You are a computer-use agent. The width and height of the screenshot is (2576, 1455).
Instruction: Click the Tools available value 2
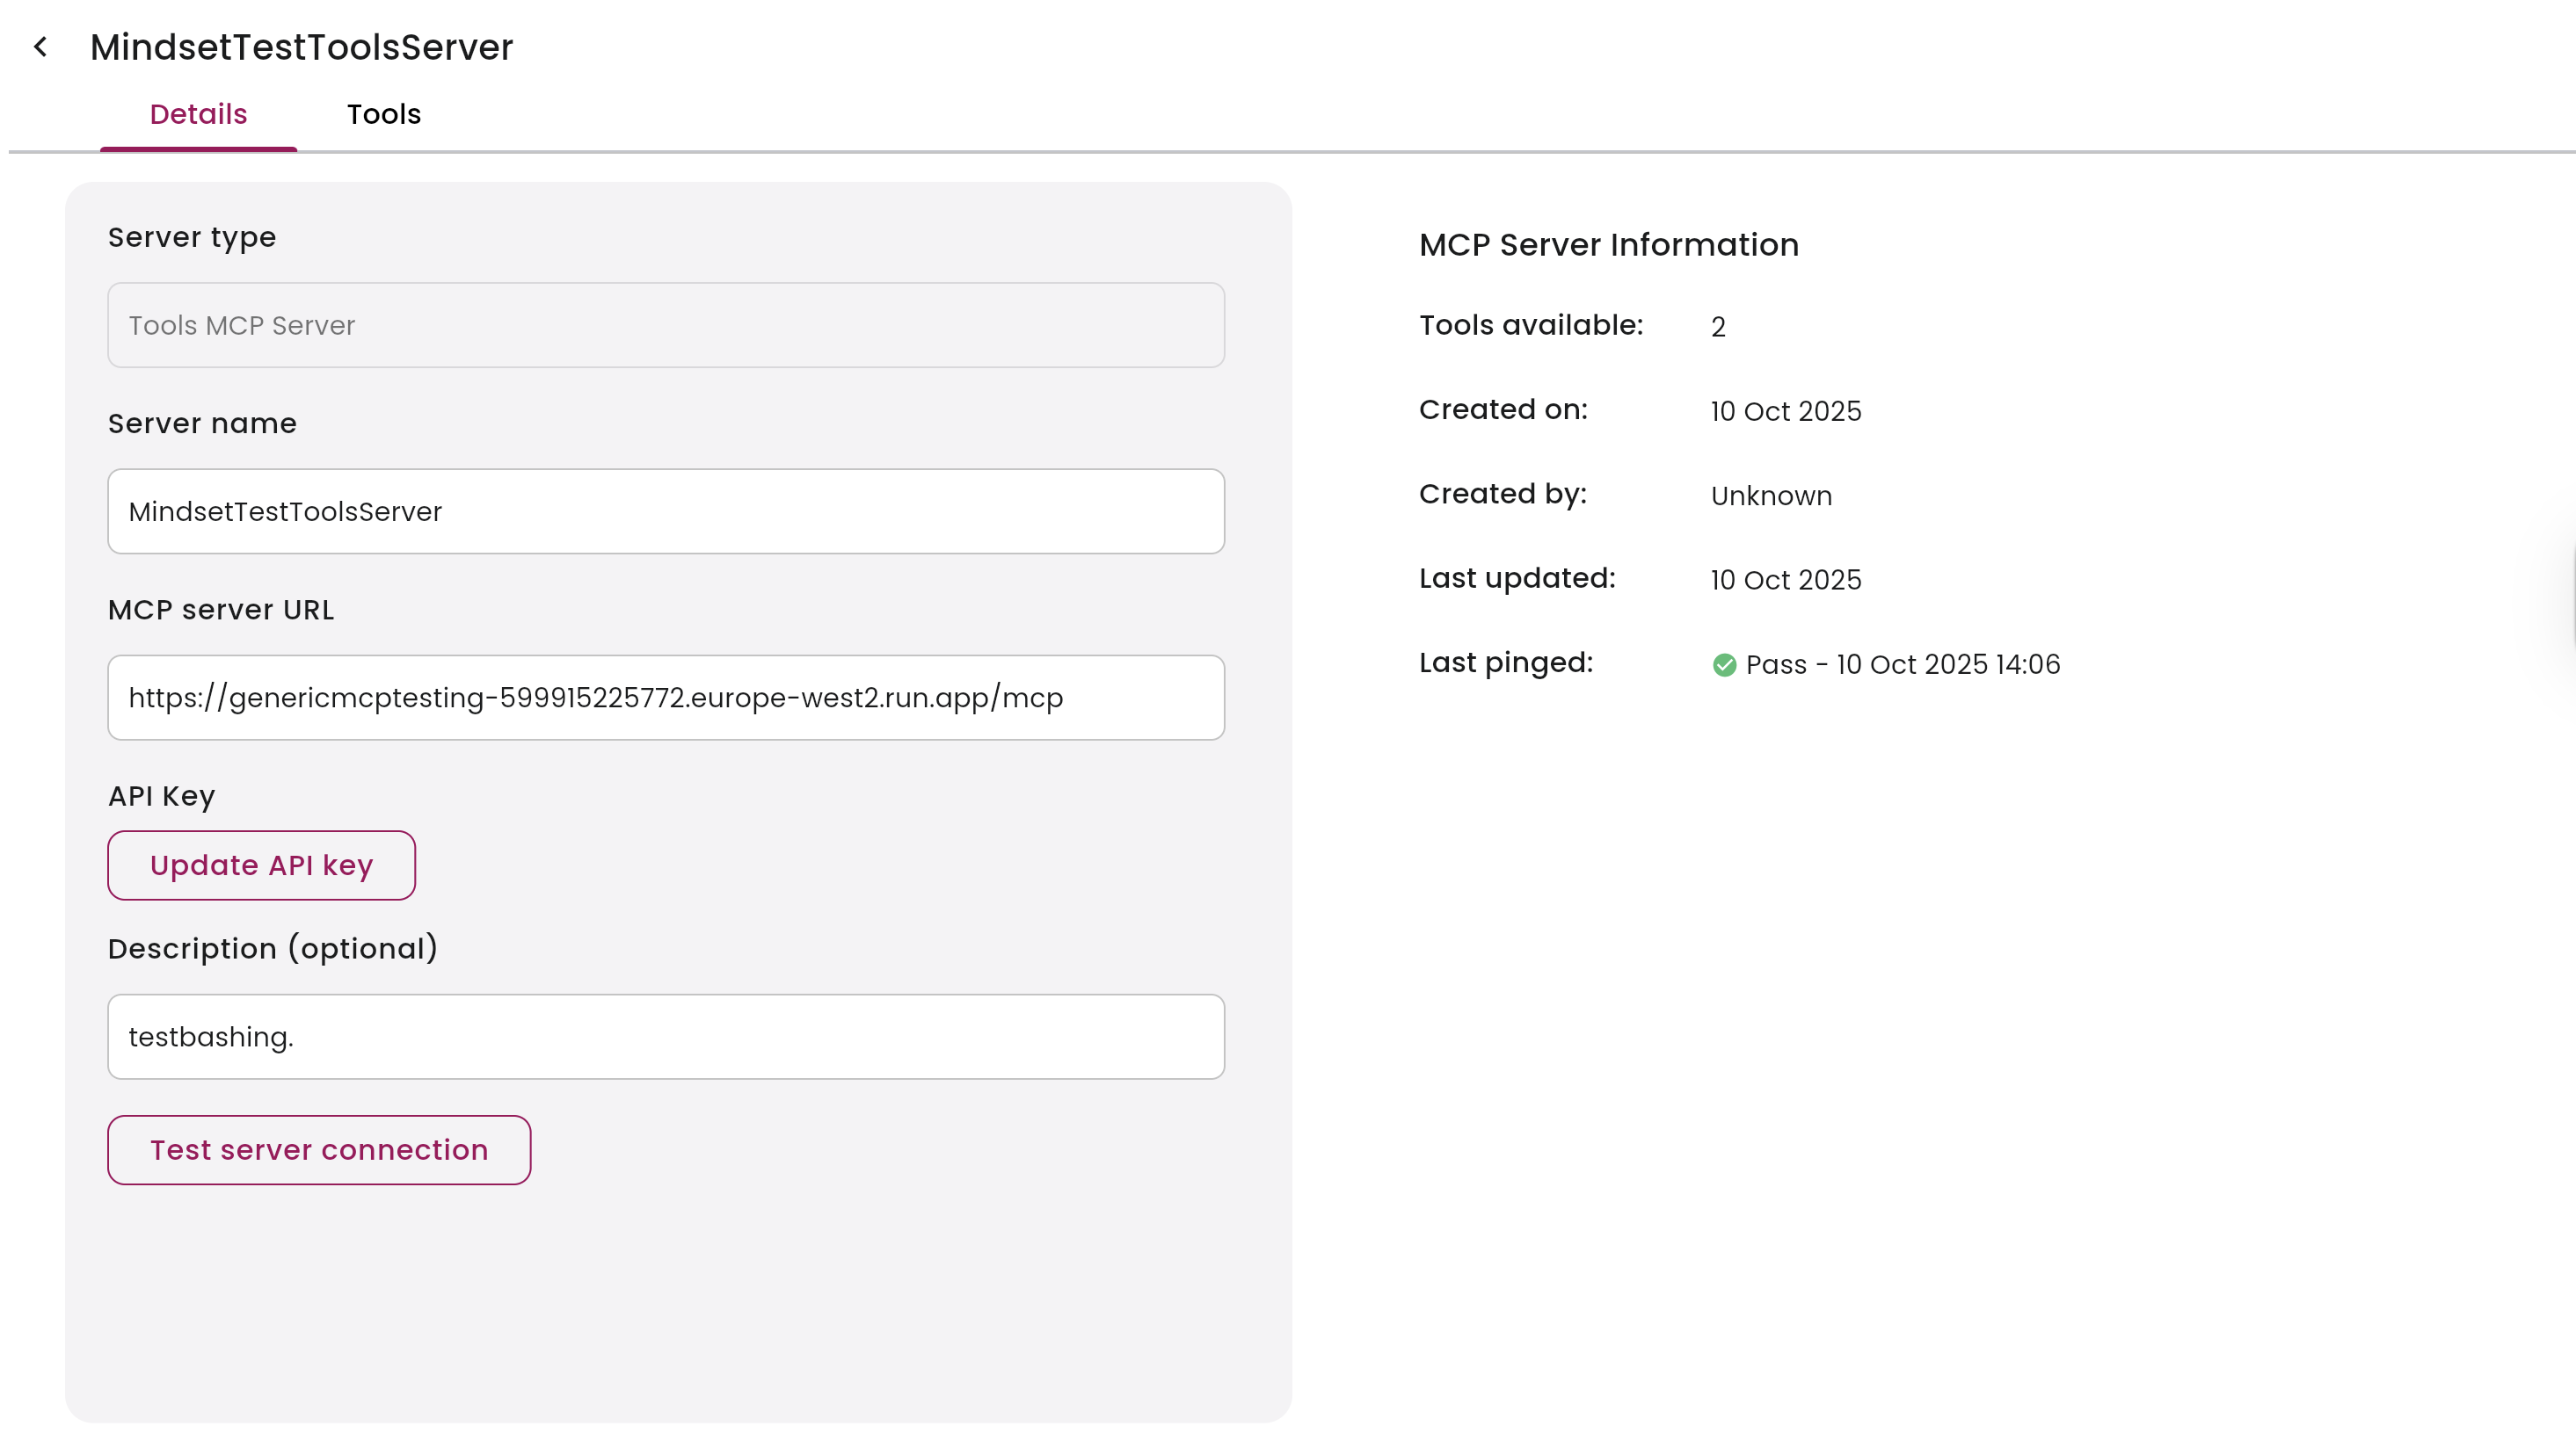[1718, 327]
